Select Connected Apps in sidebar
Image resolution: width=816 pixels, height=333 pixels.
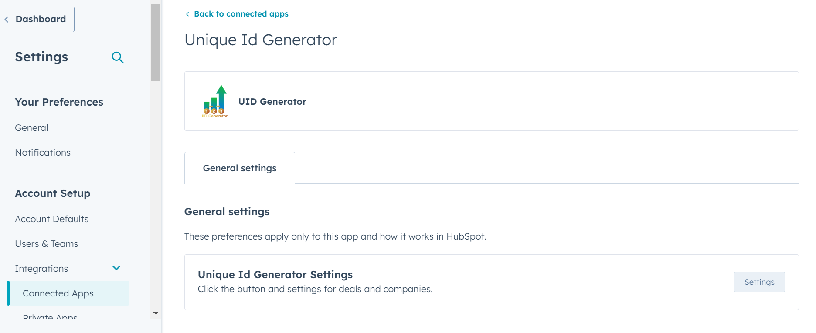pyautogui.click(x=58, y=293)
